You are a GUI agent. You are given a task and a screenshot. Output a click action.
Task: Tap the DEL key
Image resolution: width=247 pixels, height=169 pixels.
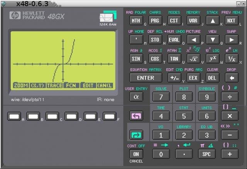click(213, 78)
